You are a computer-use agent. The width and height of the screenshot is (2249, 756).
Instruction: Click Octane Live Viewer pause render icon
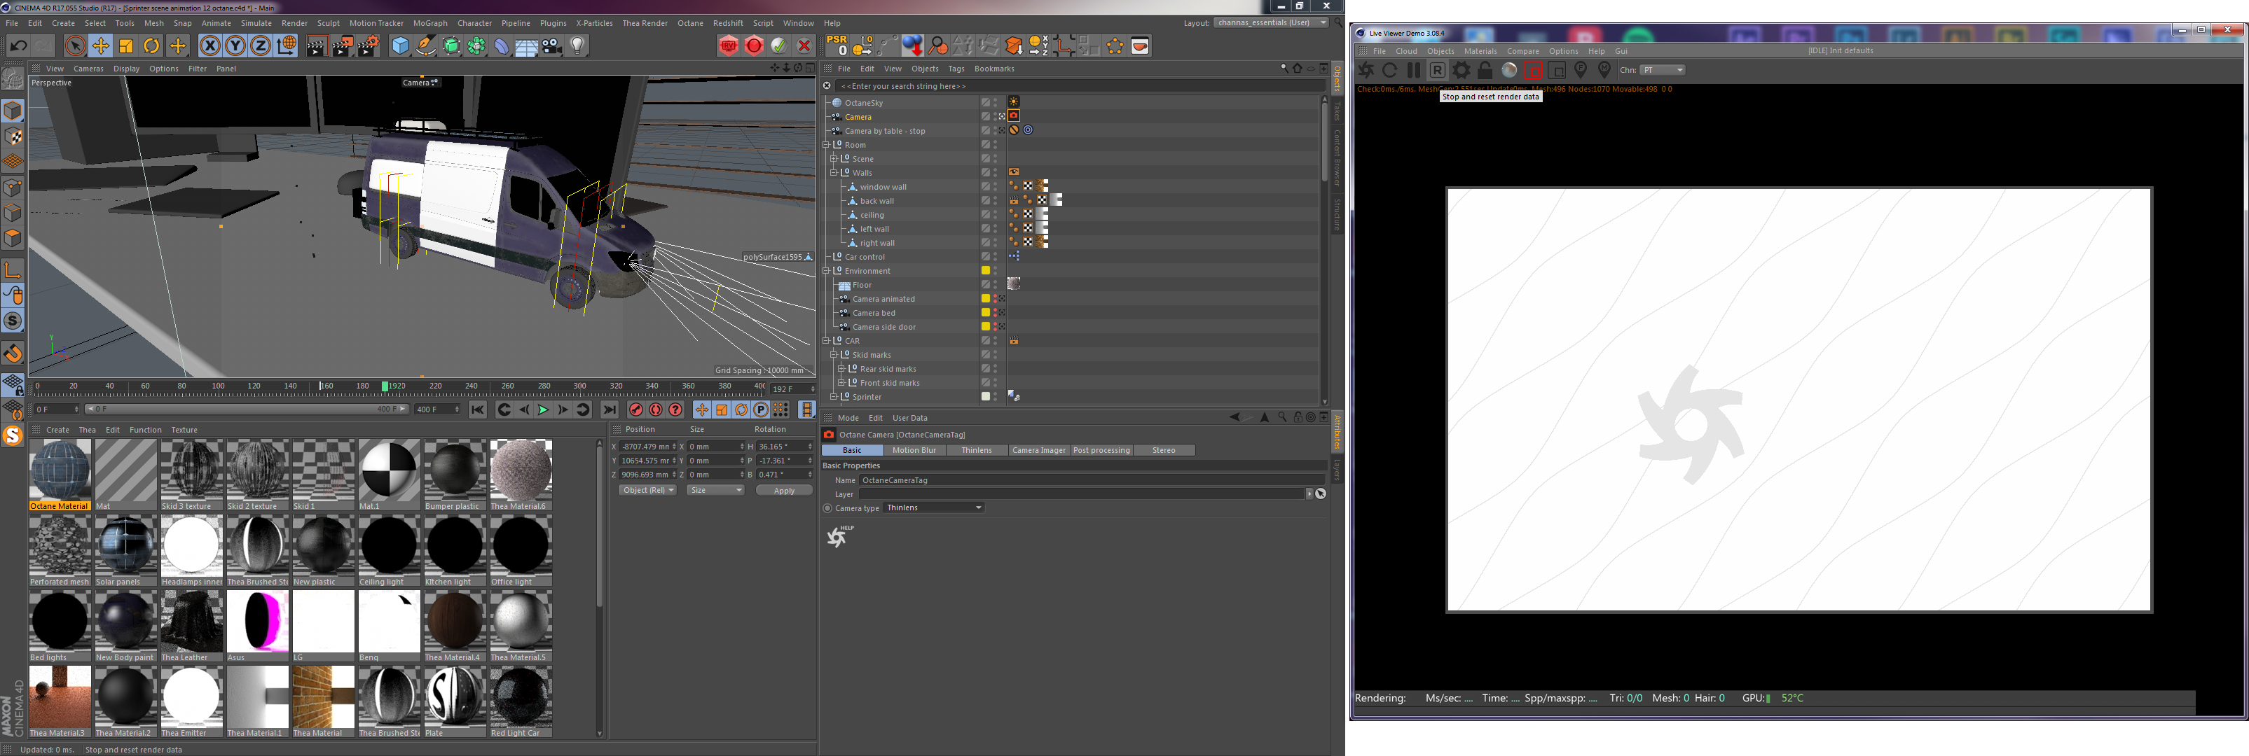[1413, 71]
